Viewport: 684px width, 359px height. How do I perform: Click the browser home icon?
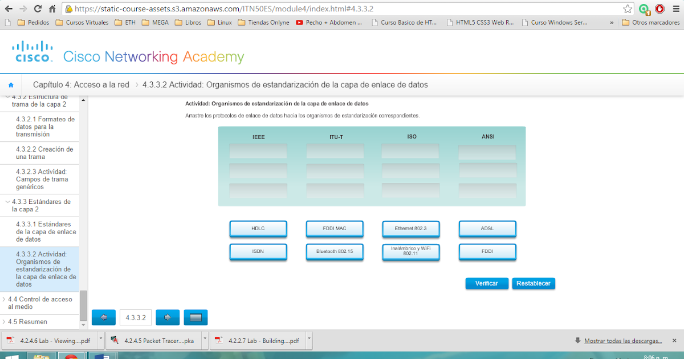click(x=51, y=9)
